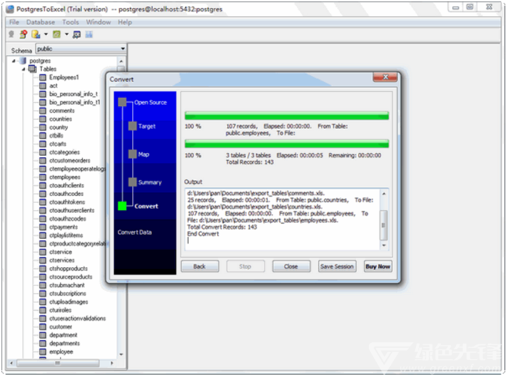Image resolution: width=508 pixels, height=378 pixels.
Task: Select the postgres database cylinder icon
Action: point(23,60)
